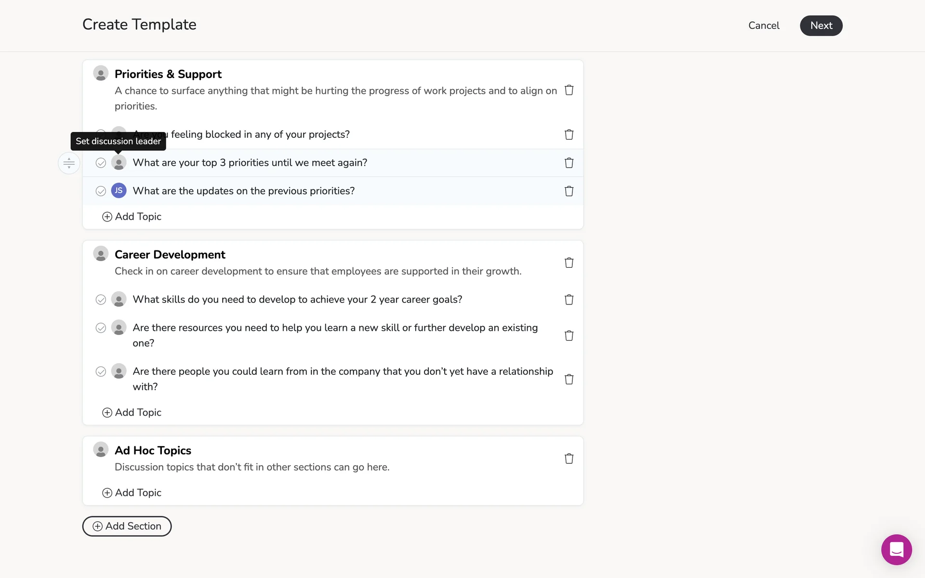
Task: Remove the '2 year career goals' topic
Action: (569, 300)
